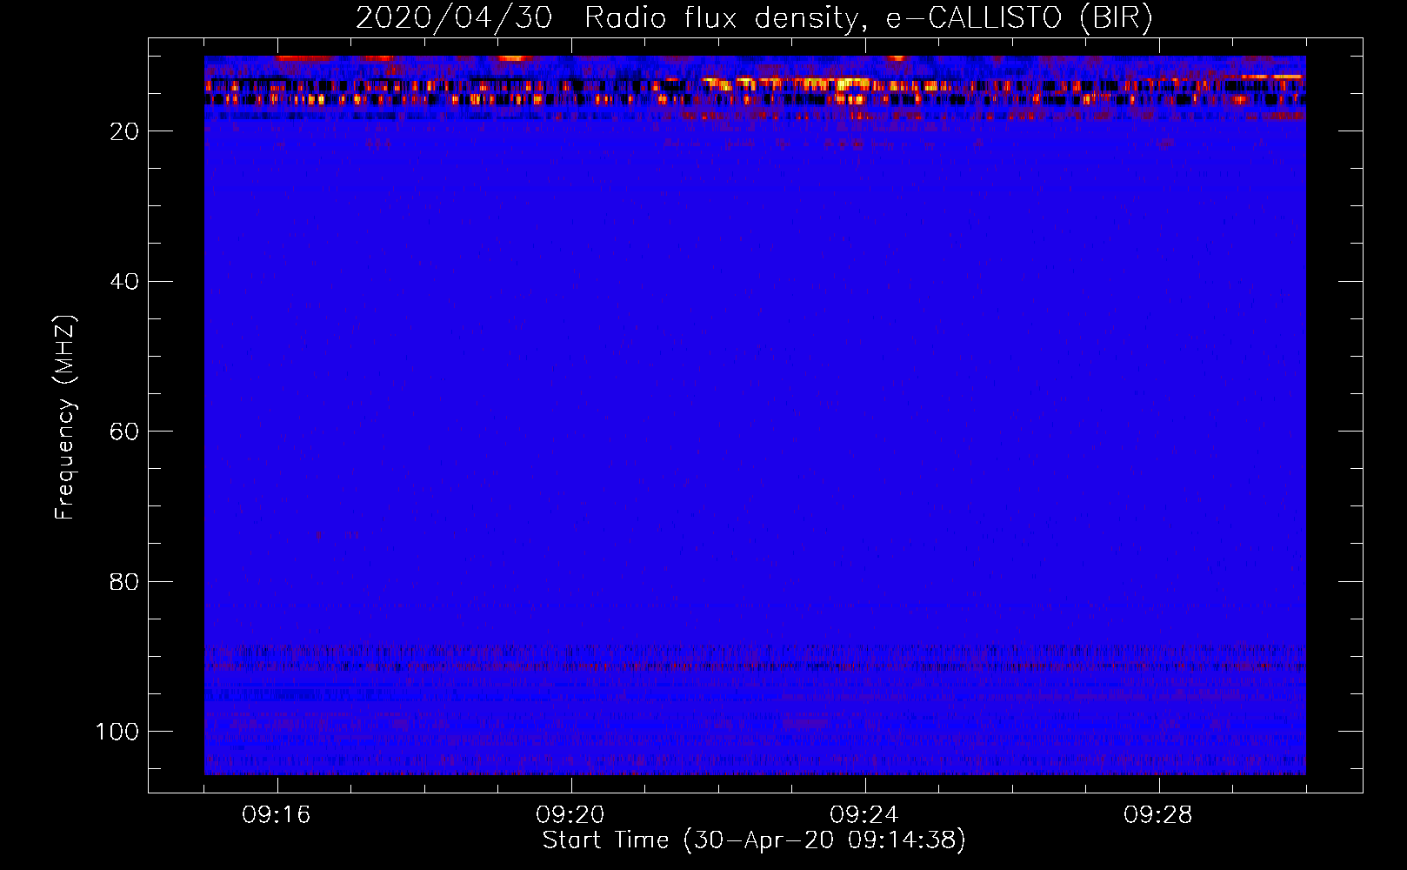The height and width of the screenshot is (870, 1407).
Task: Click the 80 MHz frequency tick label
Action: coord(124,582)
